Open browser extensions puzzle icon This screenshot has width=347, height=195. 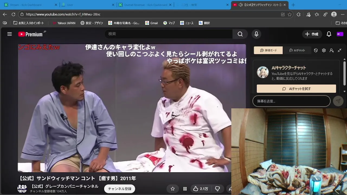tap(298, 14)
